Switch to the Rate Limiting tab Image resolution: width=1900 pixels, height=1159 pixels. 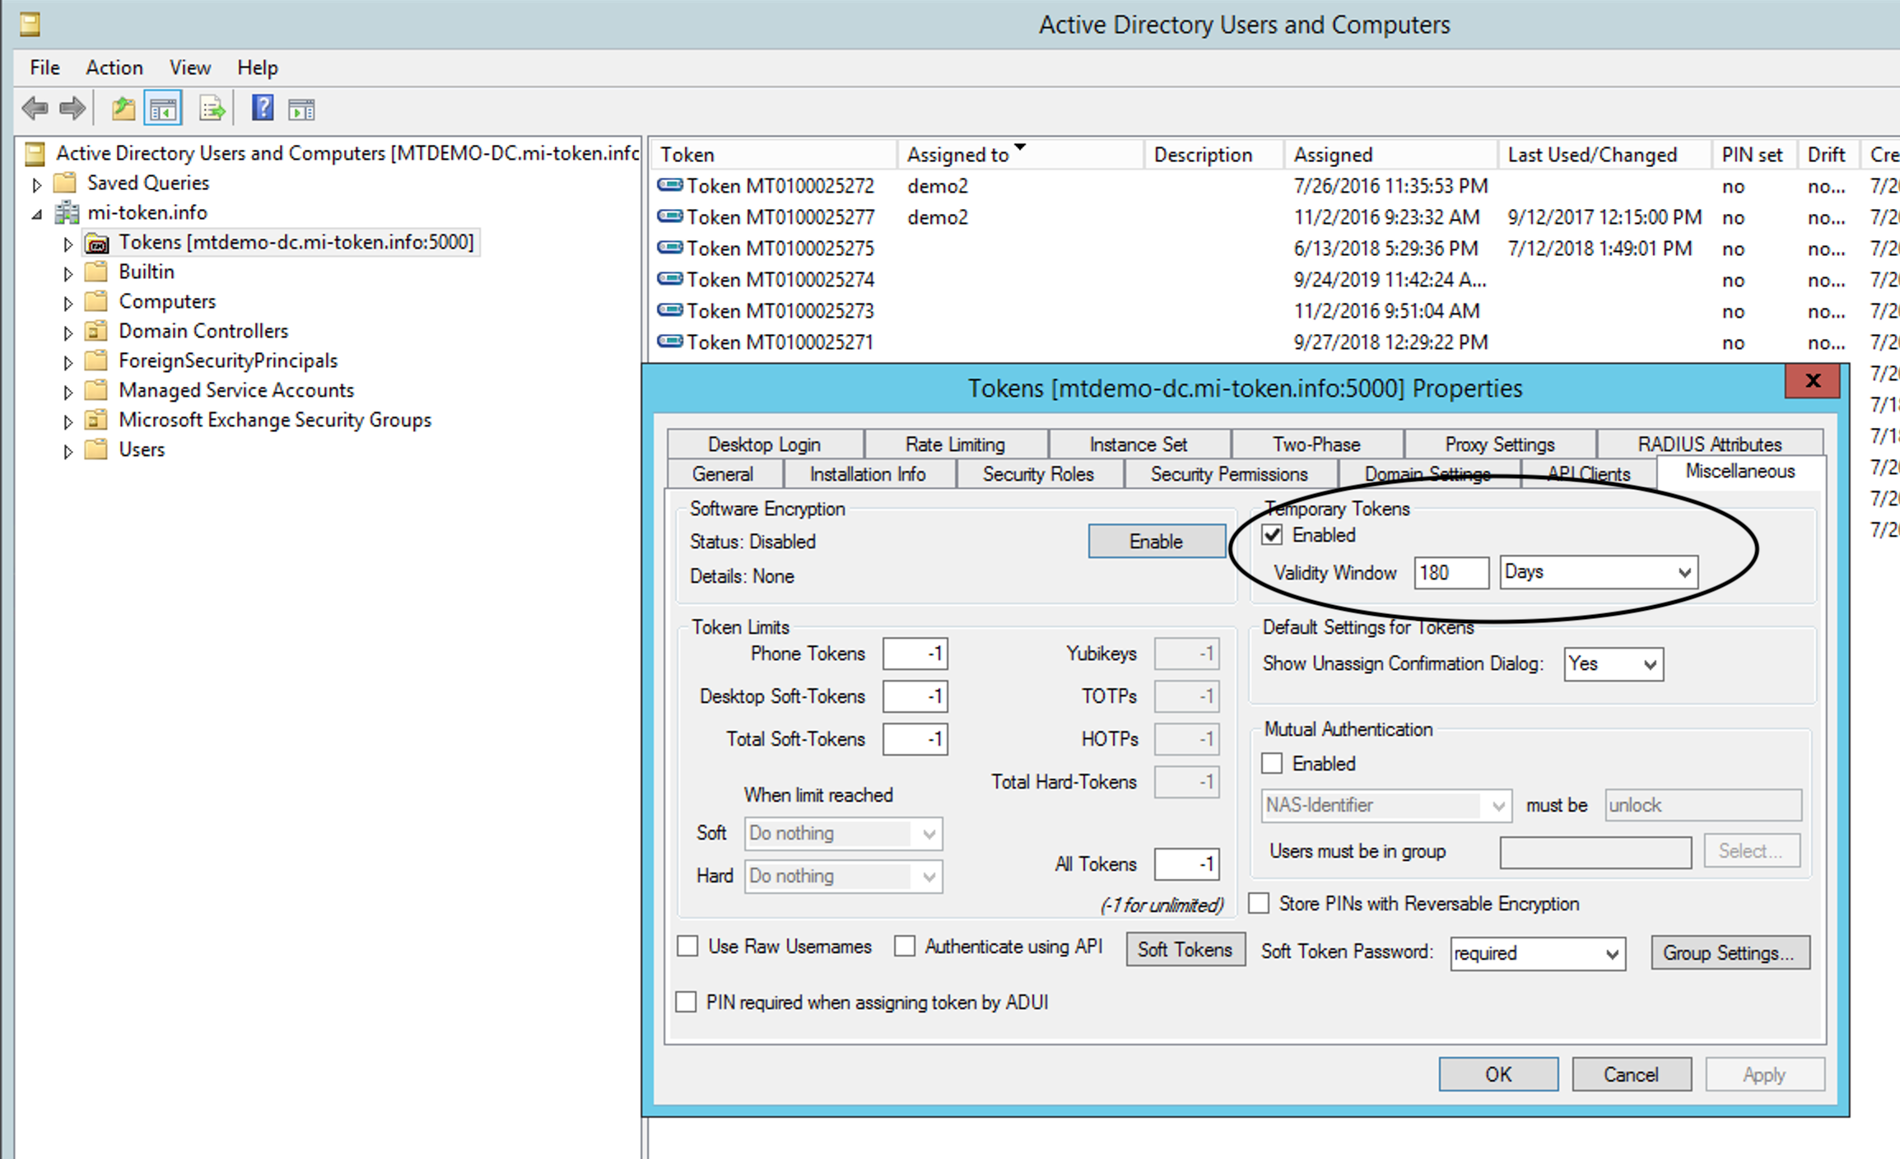[x=955, y=445]
